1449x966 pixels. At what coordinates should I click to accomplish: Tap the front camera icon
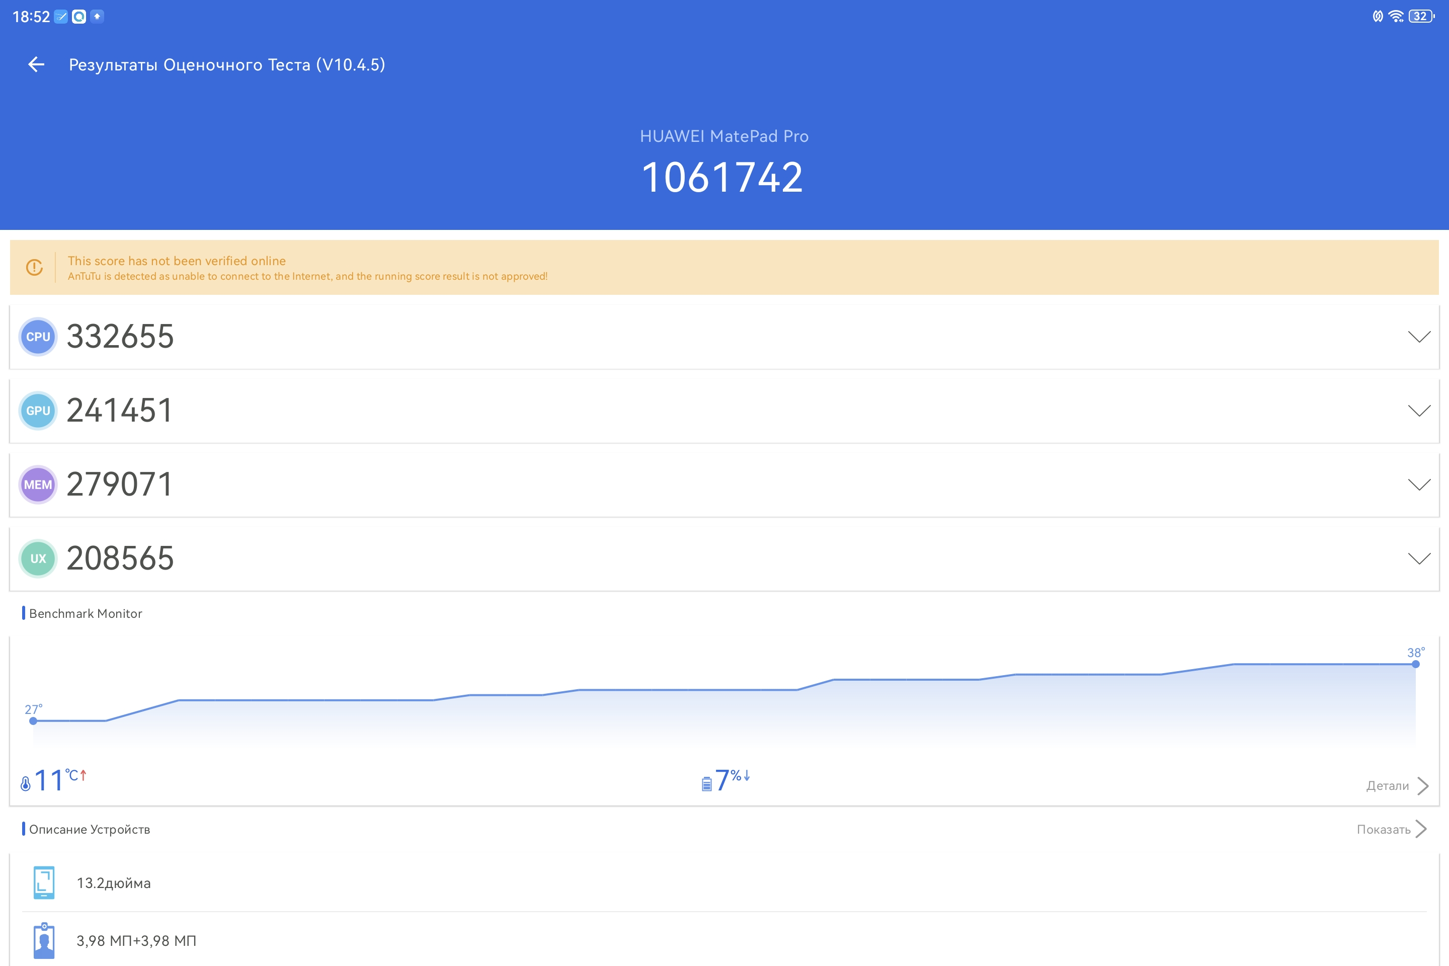click(44, 940)
